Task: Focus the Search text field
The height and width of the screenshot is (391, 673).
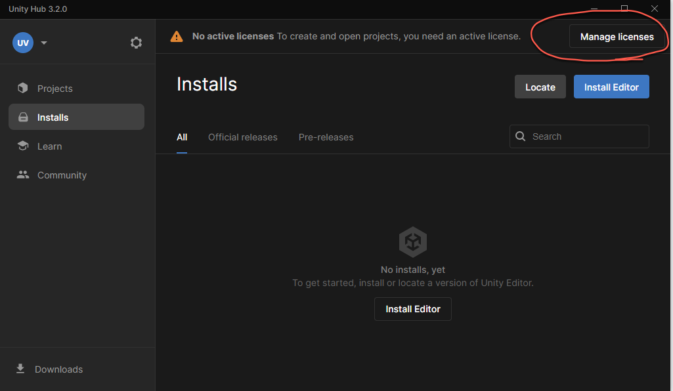Action: tap(586, 136)
